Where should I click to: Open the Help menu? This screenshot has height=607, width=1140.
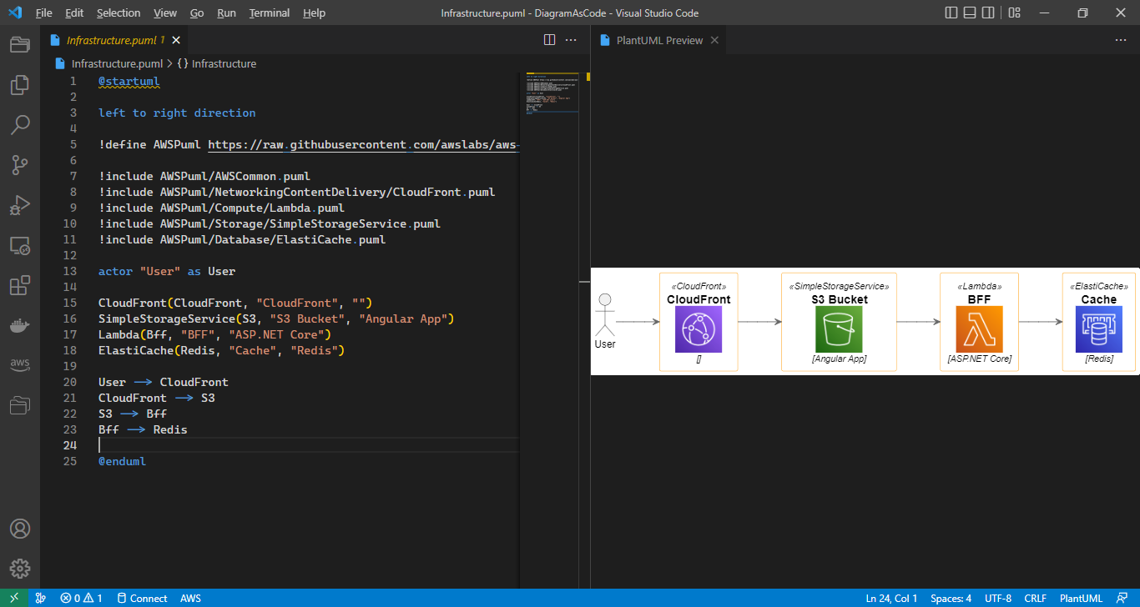pos(315,13)
